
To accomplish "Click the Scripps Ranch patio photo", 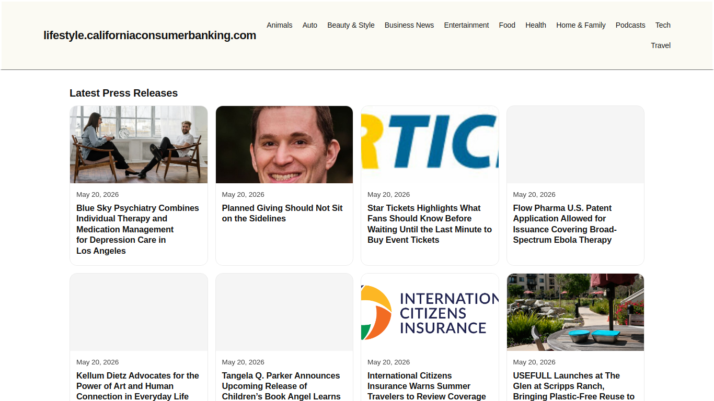I will [575, 312].
